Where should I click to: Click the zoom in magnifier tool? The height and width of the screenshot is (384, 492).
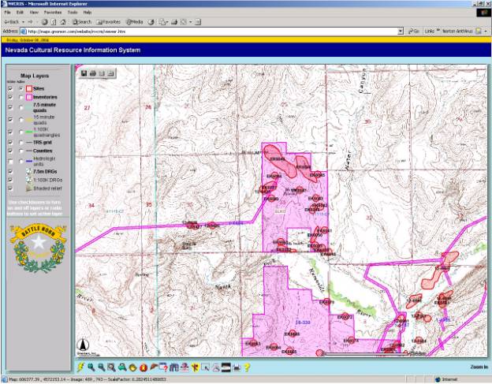tap(91, 367)
